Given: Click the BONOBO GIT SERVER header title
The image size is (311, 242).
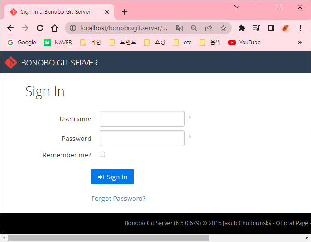Looking at the screenshot, I should pyautogui.click(x=60, y=63).
